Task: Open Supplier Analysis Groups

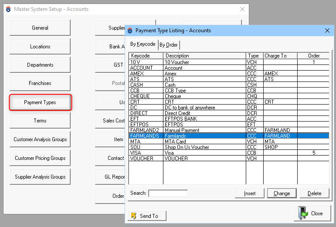Action: 40,177
